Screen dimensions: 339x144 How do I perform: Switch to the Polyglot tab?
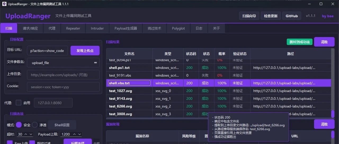(x=178, y=28)
